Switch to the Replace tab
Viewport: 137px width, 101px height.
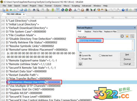[x=88, y=32]
